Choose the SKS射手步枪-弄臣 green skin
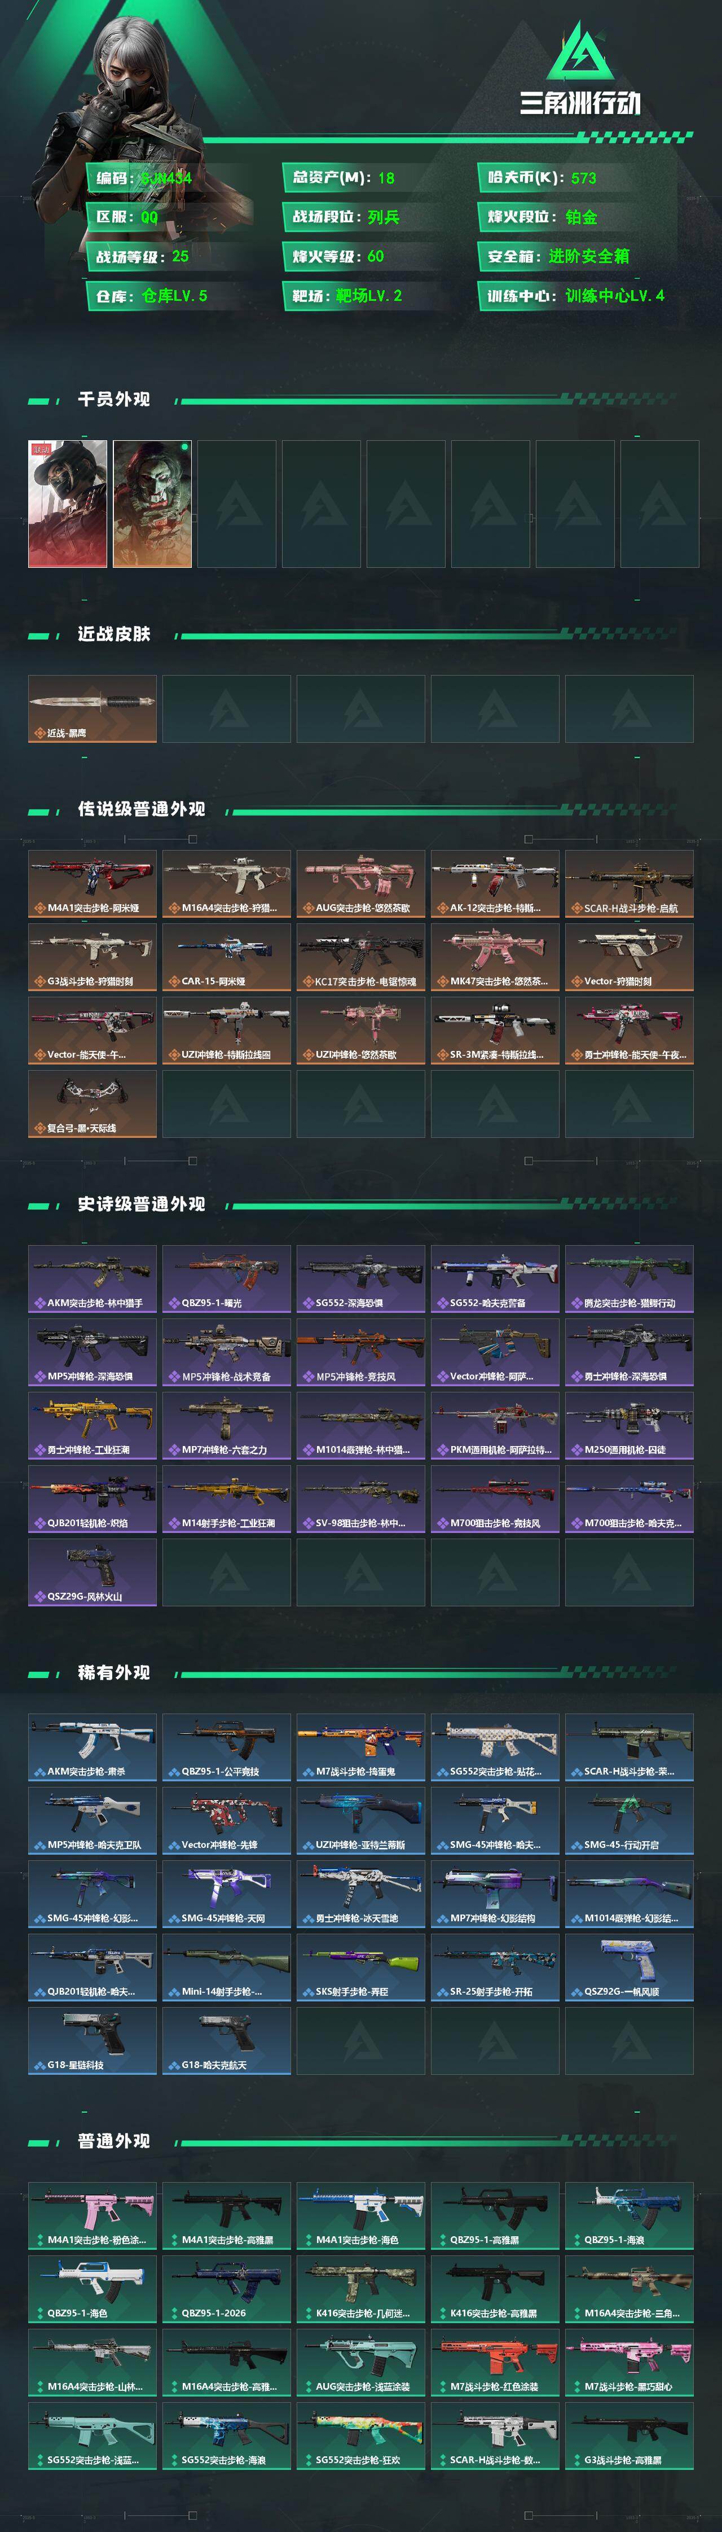 [360, 1967]
